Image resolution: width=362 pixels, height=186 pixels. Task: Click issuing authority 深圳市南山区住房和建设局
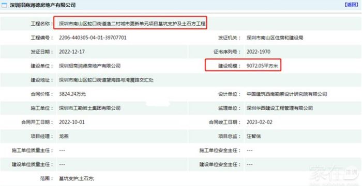click(275, 38)
